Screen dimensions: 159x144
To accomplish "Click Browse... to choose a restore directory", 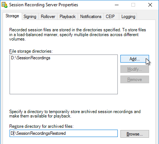I will [135, 134].
